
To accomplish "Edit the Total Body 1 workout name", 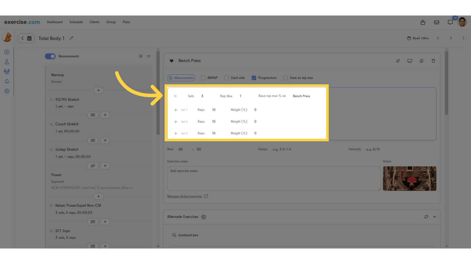I will (x=71, y=38).
